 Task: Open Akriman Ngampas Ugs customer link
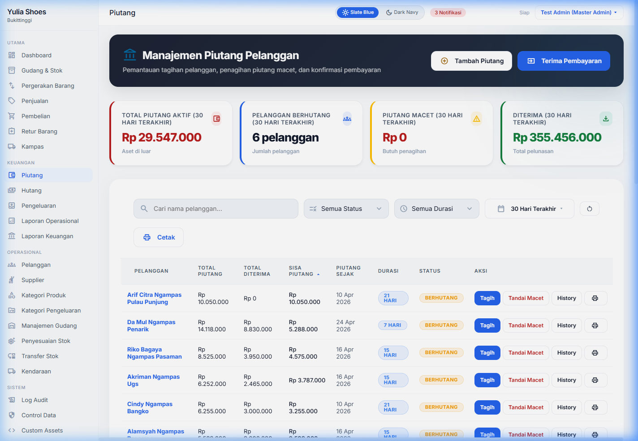[153, 380]
